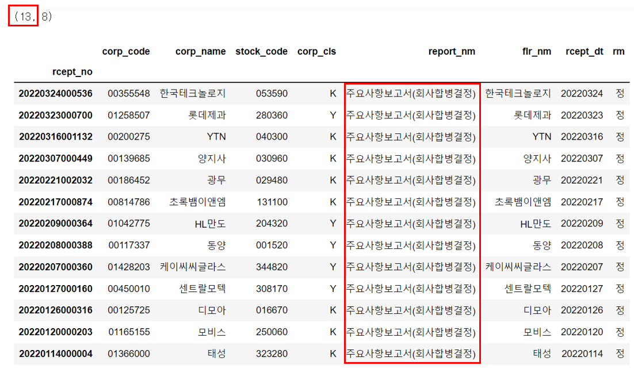Viewport: 634px width, 373px height.
Task: Click rcept_dt cell 20220209
Action: click(x=582, y=224)
